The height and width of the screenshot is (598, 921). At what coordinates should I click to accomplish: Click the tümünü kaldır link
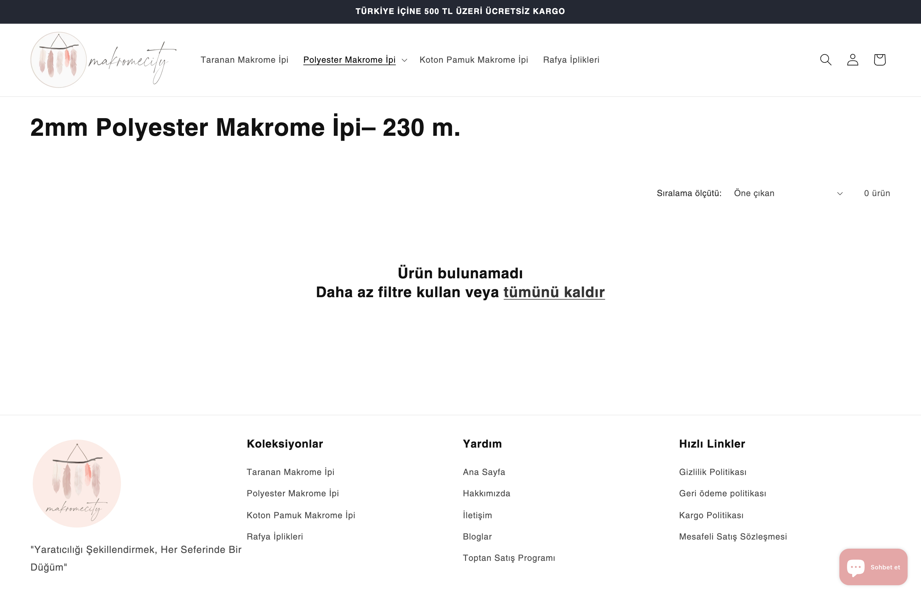(554, 292)
